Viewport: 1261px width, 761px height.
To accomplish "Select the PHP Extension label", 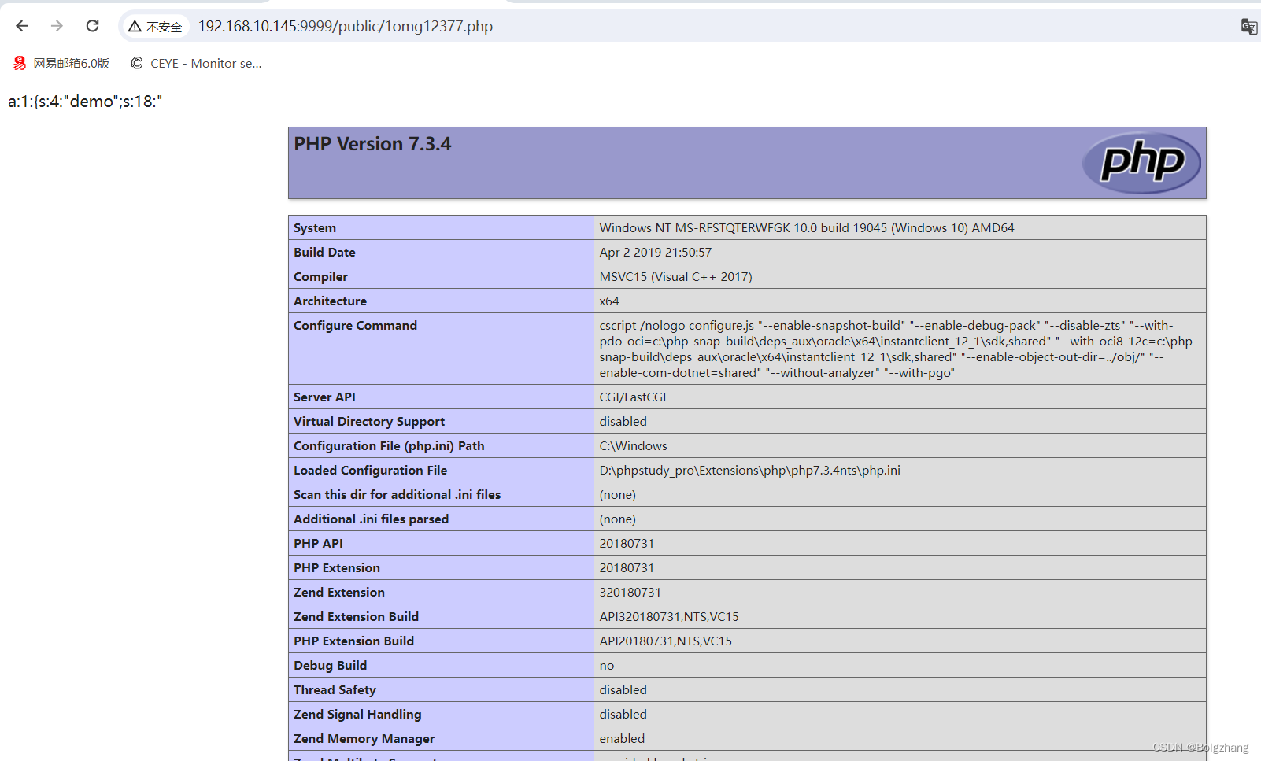I will [336, 568].
